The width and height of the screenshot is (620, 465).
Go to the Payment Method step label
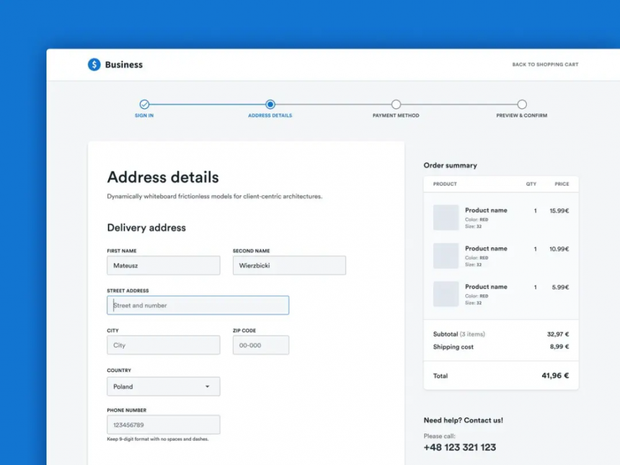point(396,115)
